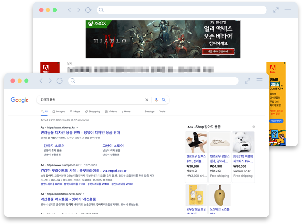Click forward arrow in rear browser window
This screenshot has width=302, height=224.
(79, 10)
